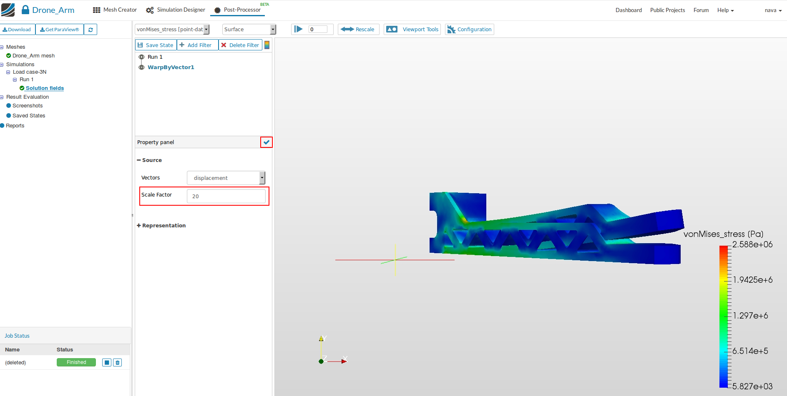Click the vonMises_stress color legend bar
This screenshot has width=787, height=396.
pyautogui.click(x=724, y=317)
